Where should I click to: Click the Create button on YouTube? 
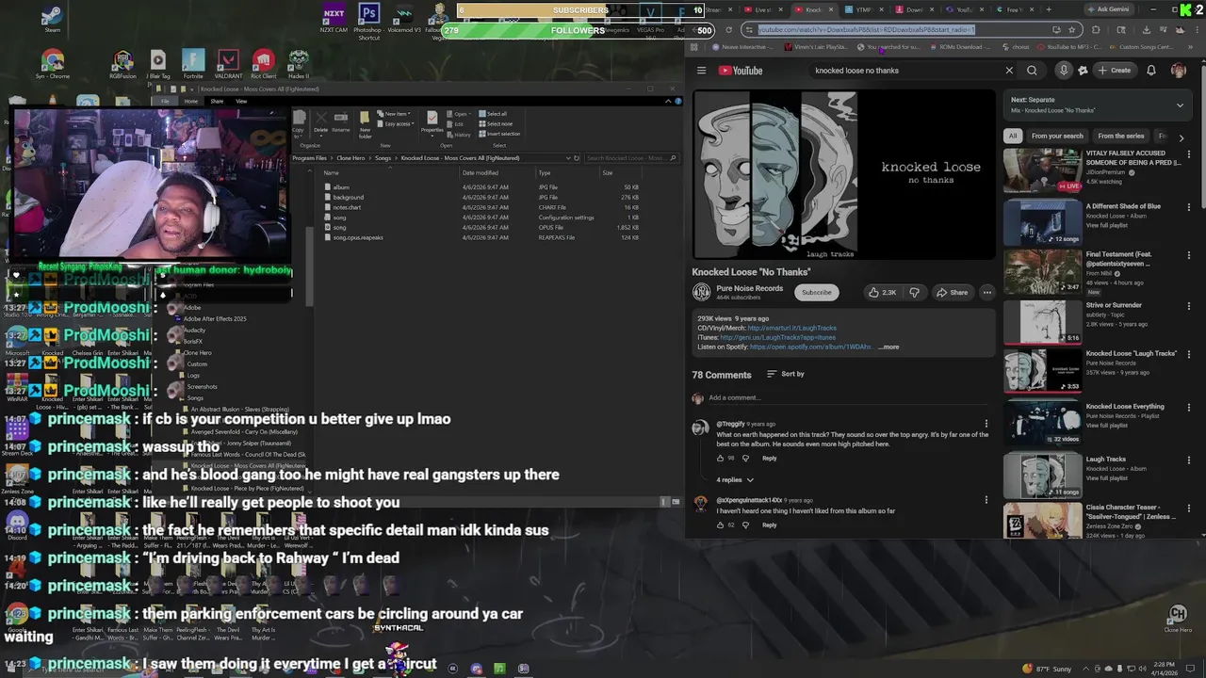(1114, 71)
